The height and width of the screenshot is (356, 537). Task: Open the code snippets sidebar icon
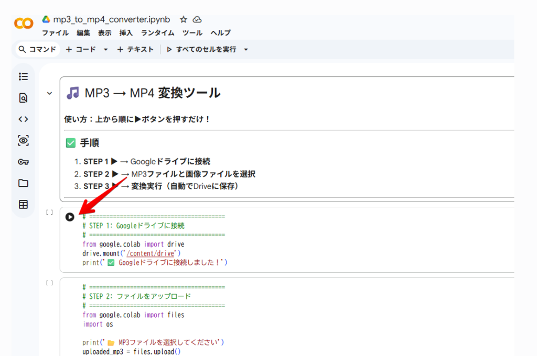tap(23, 119)
